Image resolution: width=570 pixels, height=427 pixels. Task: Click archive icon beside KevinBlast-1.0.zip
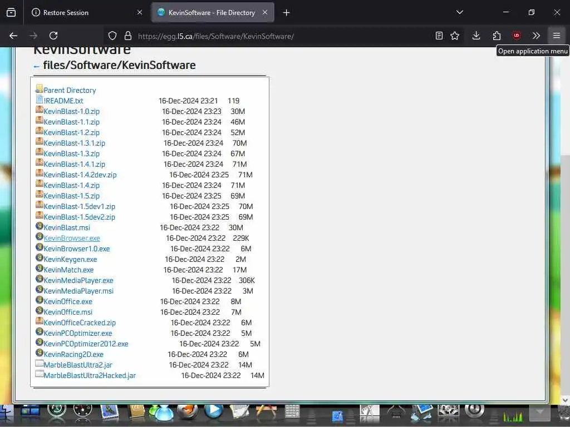pos(40,110)
